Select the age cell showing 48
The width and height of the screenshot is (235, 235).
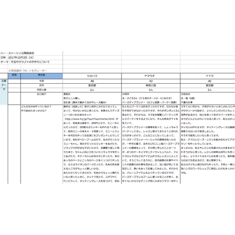[92, 81]
